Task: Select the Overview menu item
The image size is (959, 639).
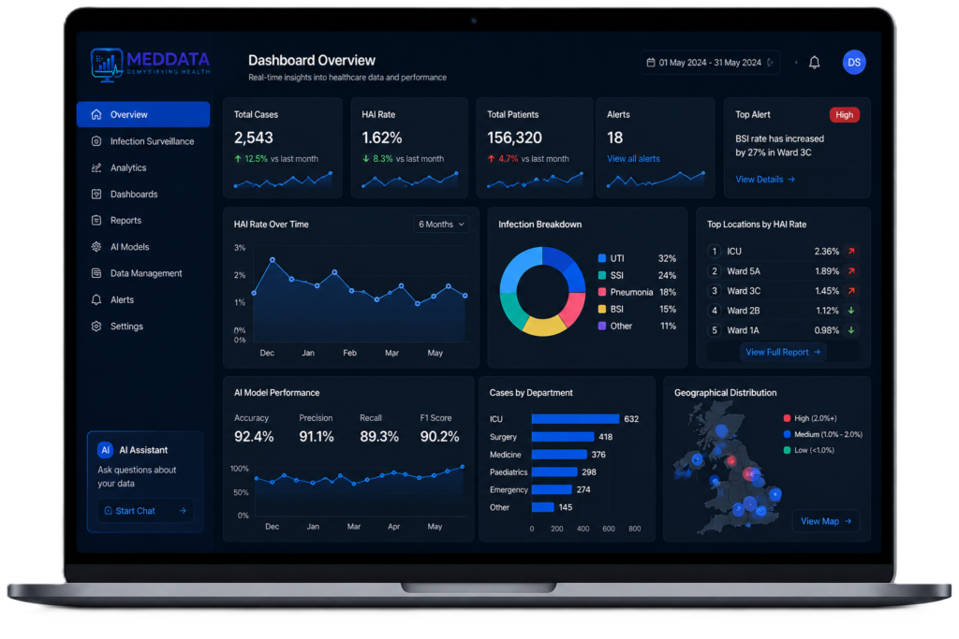Action: coord(143,114)
